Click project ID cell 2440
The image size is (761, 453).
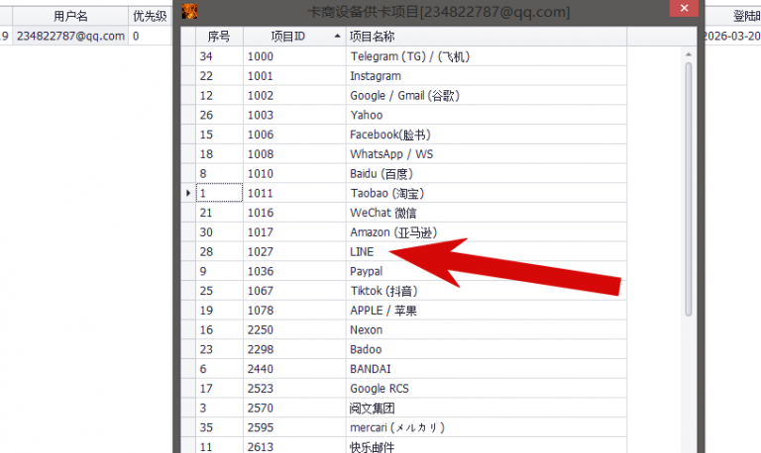tap(294, 369)
